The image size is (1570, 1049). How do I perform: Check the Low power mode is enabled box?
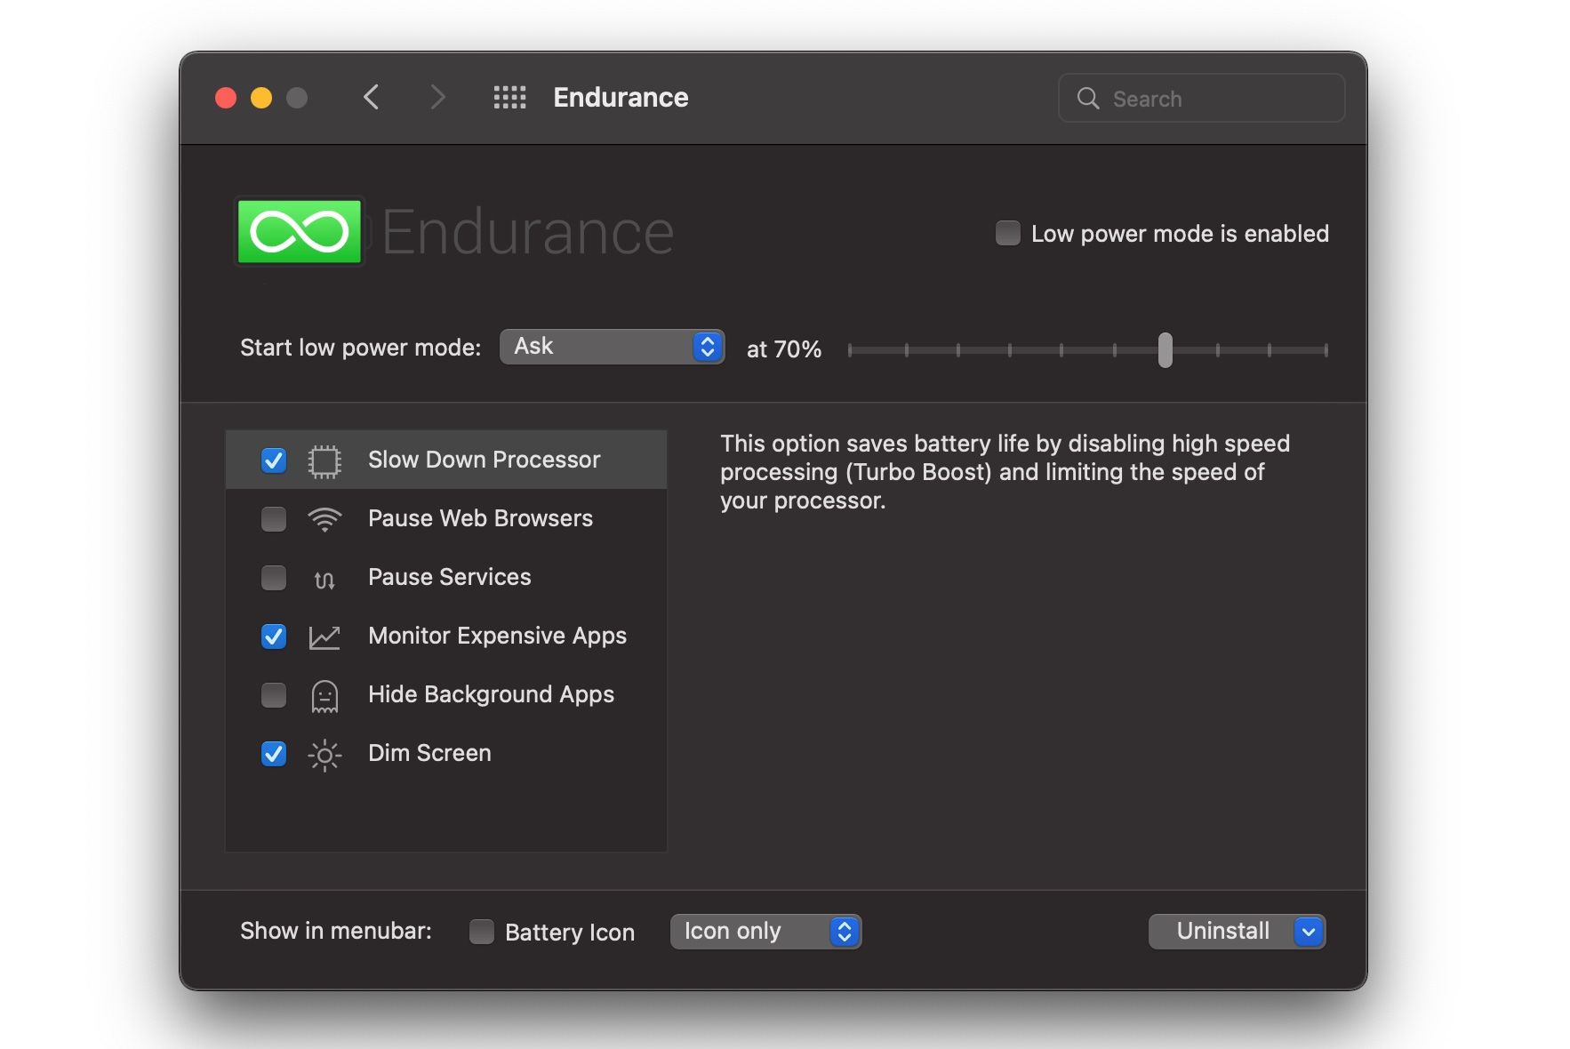[1006, 233]
